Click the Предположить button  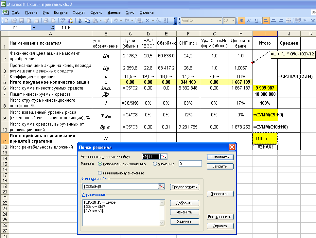tap(184, 187)
